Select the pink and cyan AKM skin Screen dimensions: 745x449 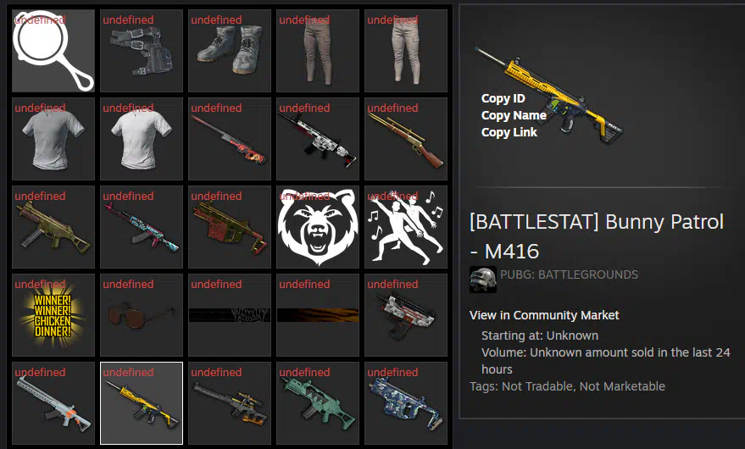pos(142,227)
